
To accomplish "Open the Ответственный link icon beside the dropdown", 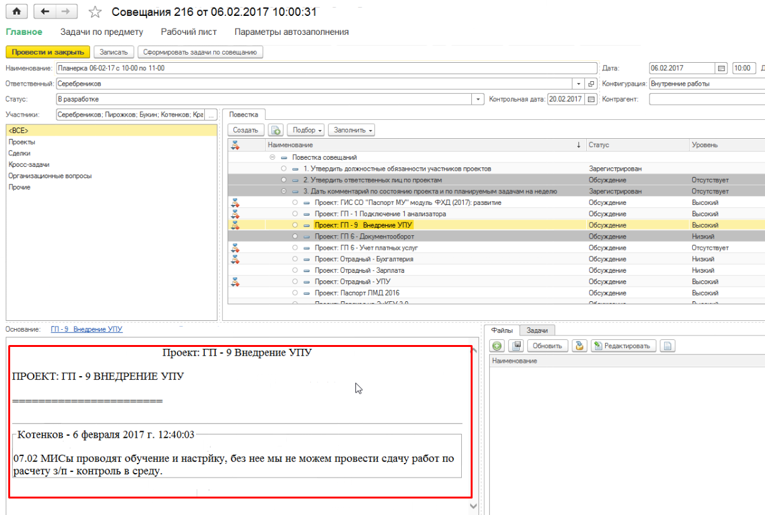I will pos(591,84).
